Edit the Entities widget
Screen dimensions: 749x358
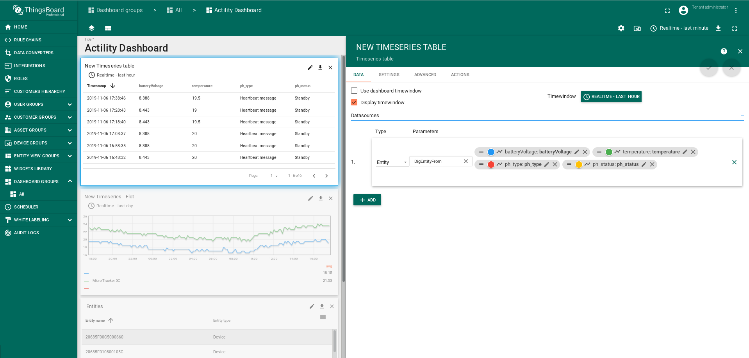click(x=312, y=306)
